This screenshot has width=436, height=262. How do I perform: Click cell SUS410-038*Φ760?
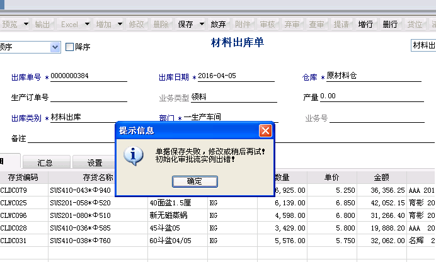[98, 241]
